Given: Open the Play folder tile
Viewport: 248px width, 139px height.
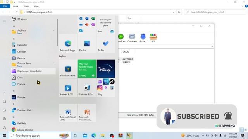Looking at the screenshot, I should (x=106, y=88).
